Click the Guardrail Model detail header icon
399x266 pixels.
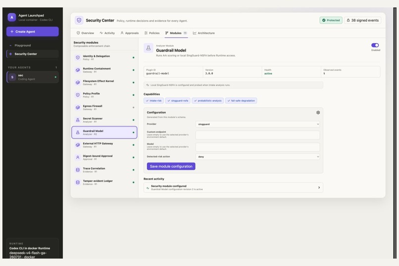click(x=149, y=48)
